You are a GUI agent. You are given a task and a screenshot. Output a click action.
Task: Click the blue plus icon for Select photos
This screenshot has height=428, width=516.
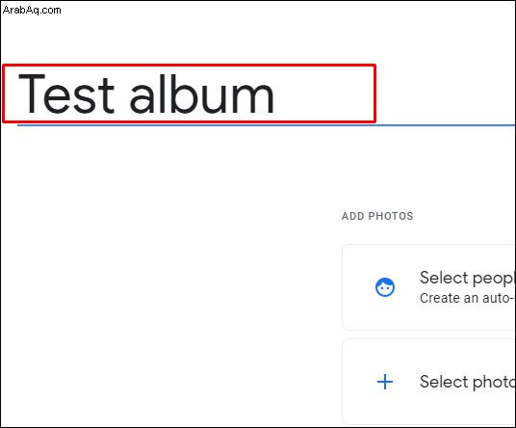pyautogui.click(x=385, y=382)
